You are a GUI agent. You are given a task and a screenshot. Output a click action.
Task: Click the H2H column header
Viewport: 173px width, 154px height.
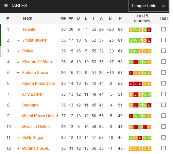(164, 18)
